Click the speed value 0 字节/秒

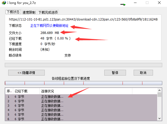click(x=48, y=44)
